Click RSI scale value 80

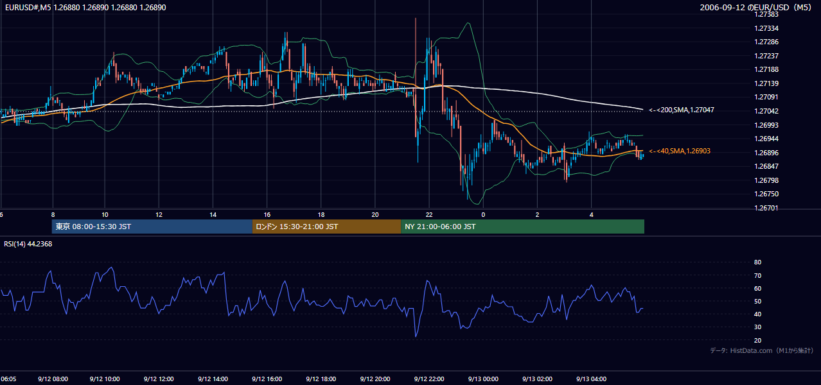(757, 262)
